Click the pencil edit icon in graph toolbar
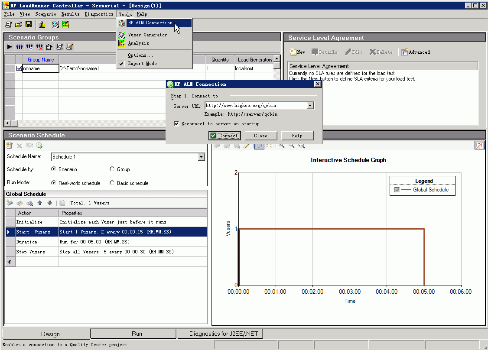The height and width of the screenshot is (350, 488). pyautogui.click(x=247, y=145)
